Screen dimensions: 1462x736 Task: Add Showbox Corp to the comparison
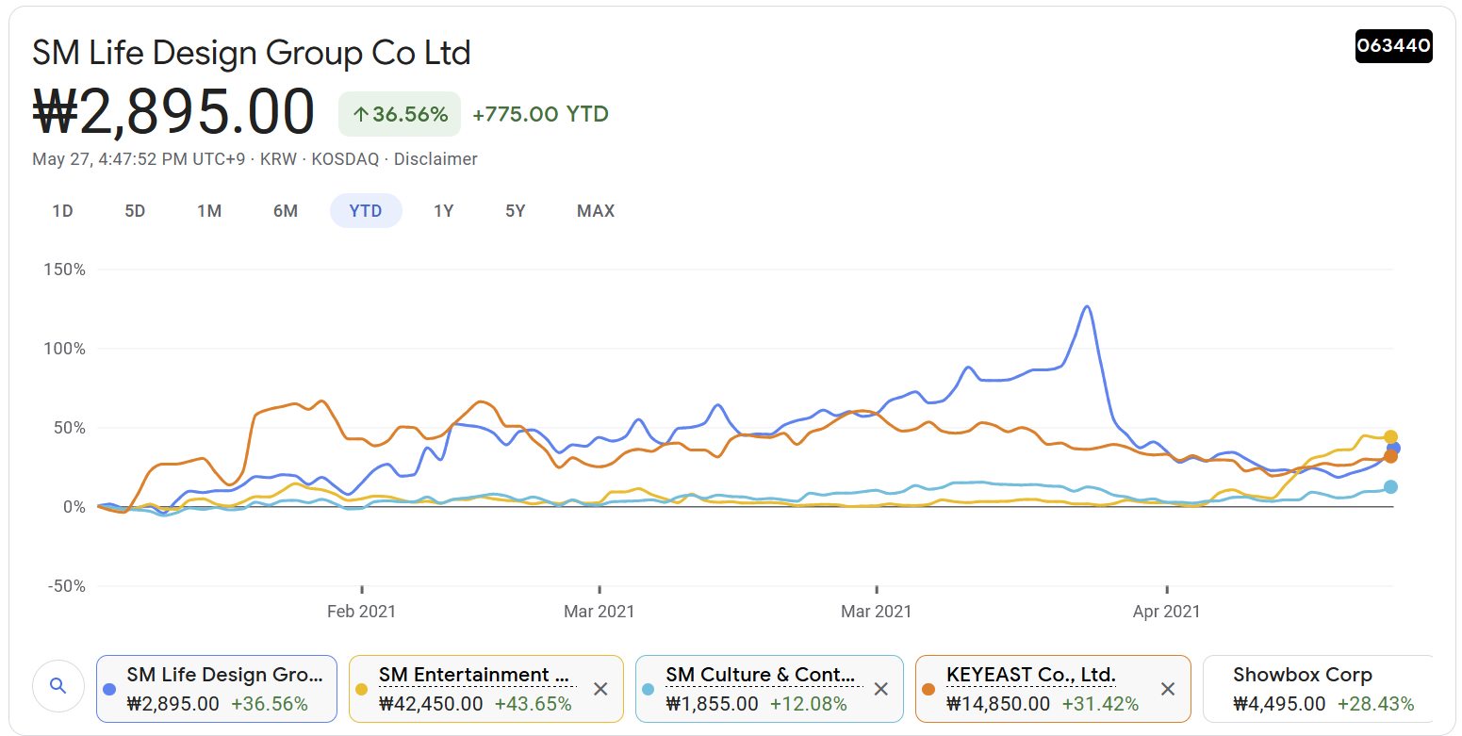[x=1317, y=689]
